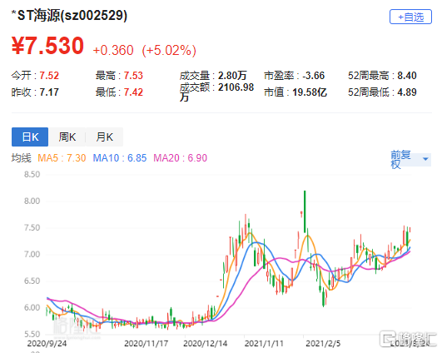Click the 2020/9/24 date axis label
The image size is (442, 353).
point(47,343)
